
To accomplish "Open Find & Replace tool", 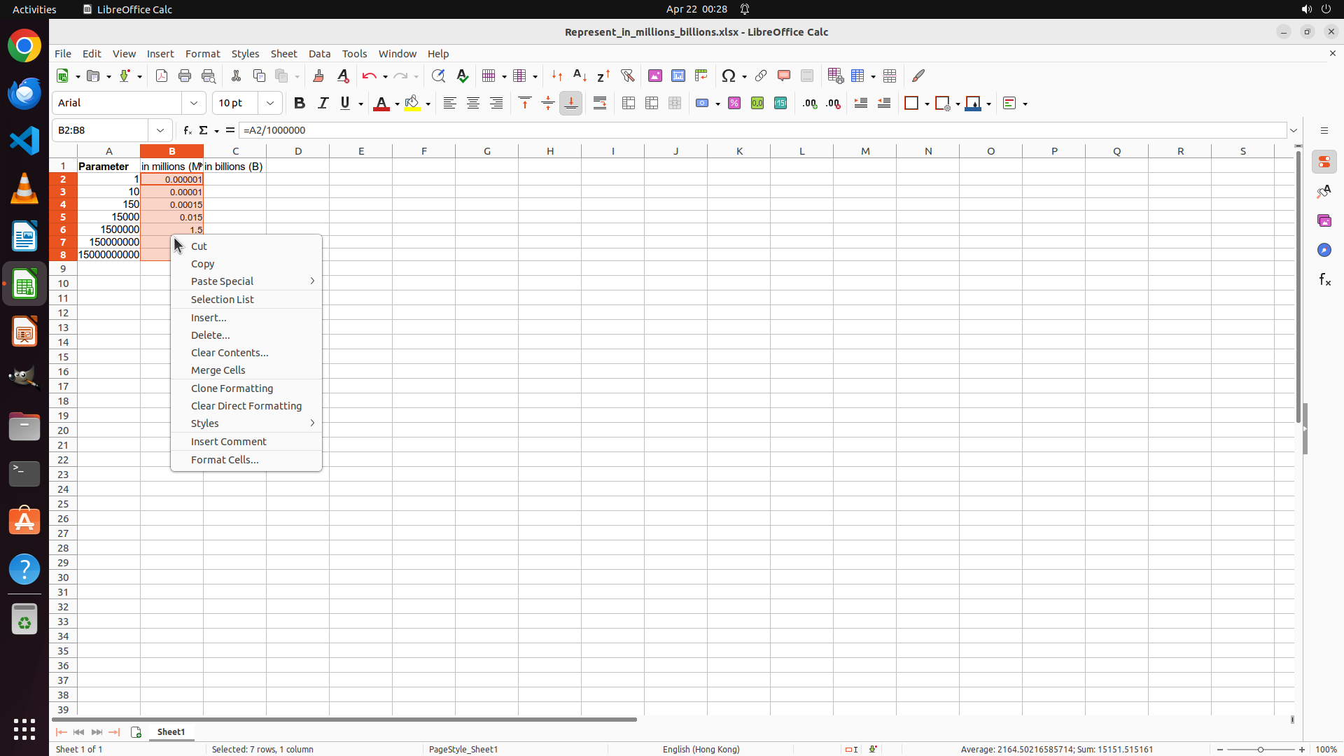I will 438,76.
